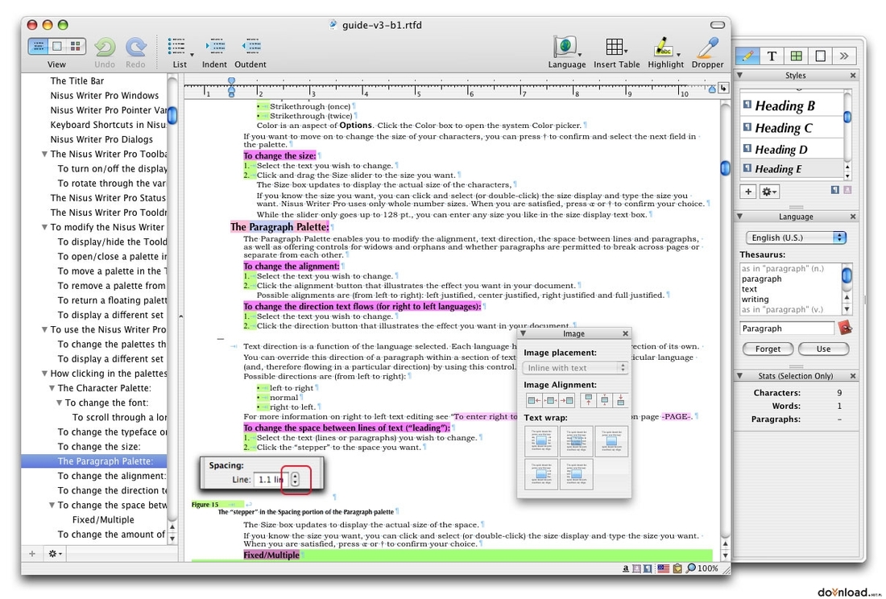Screen dimensions: 886x599
Task: Collapse 'To change the font:' outline item
Action: 59,403
